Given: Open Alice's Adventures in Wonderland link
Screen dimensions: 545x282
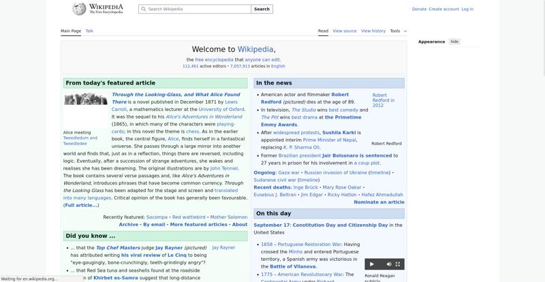Looking at the screenshot, I should pyautogui.click(x=204, y=117).
